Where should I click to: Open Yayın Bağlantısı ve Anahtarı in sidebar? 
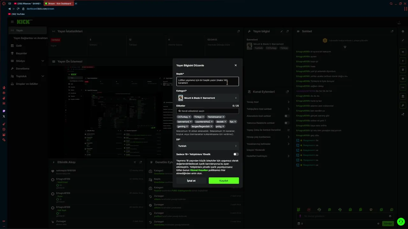(x=31, y=38)
